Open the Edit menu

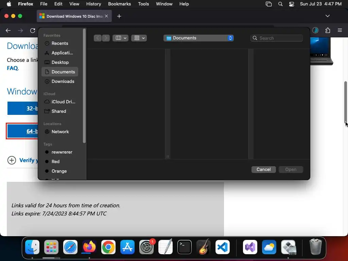(x=58, y=4)
